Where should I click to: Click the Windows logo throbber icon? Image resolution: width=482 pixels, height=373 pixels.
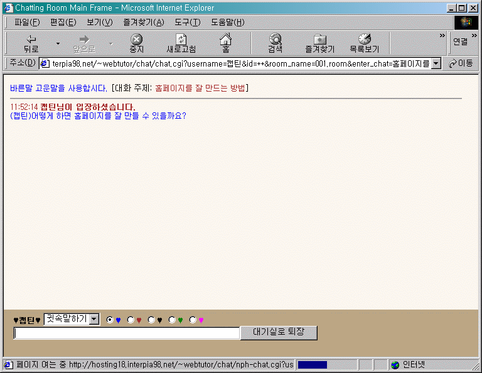tap(466, 22)
